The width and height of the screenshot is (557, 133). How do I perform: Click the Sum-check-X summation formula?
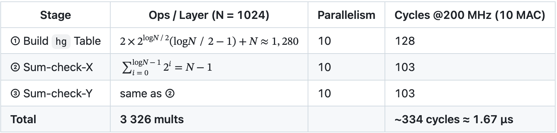pyautogui.click(x=167, y=67)
